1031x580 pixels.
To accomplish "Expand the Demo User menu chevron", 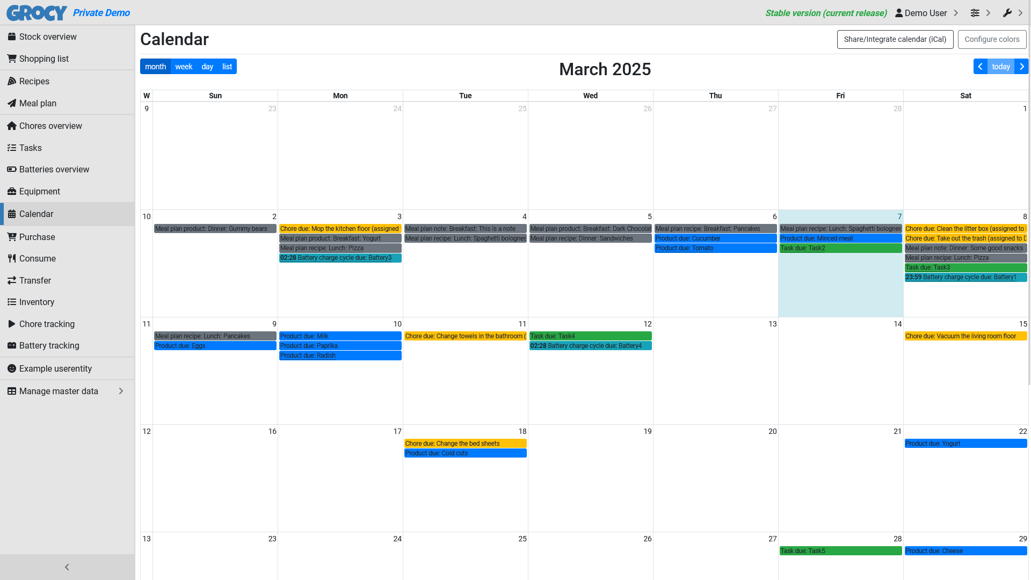I will click(956, 13).
